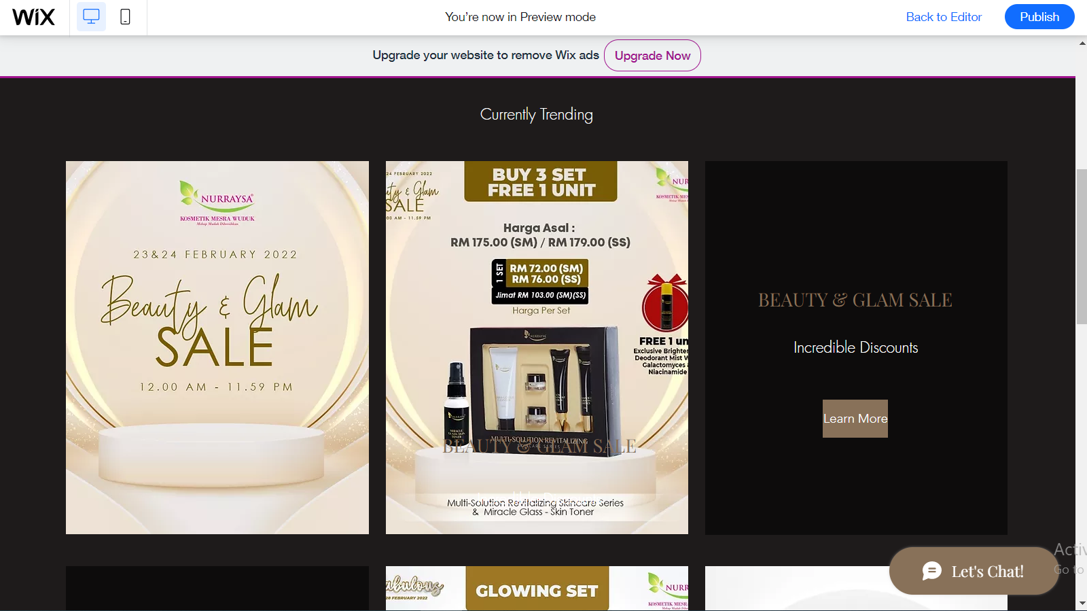Click the Publish button
The image size is (1087, 611).
1039,17
